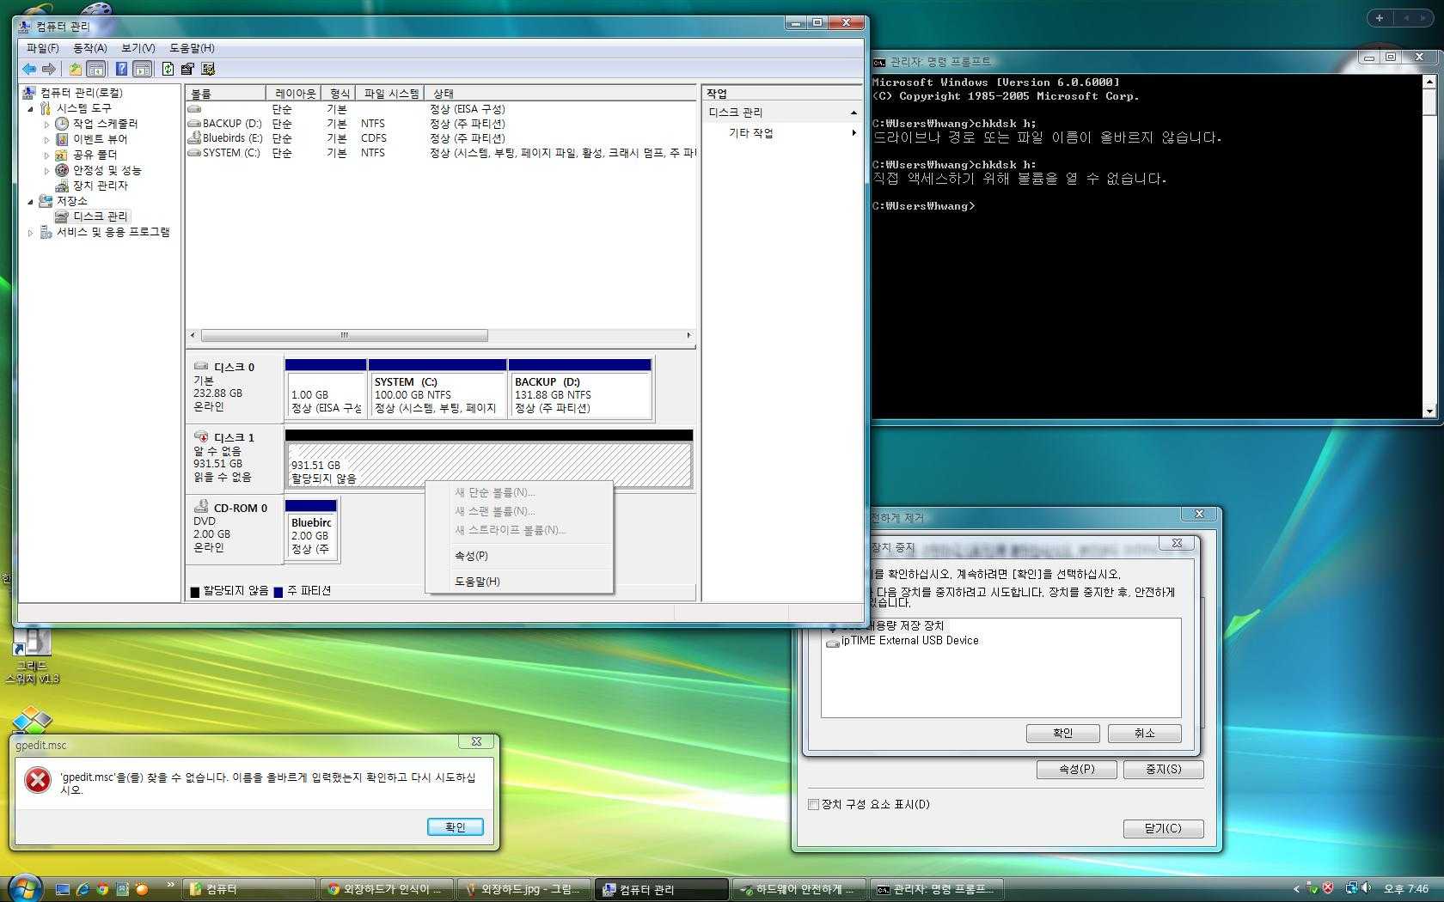Viewport: 1444px width, 902px height.
Task: Click the Properties toolbar icon
Action: pyautogui.click(x=187, y=69)
